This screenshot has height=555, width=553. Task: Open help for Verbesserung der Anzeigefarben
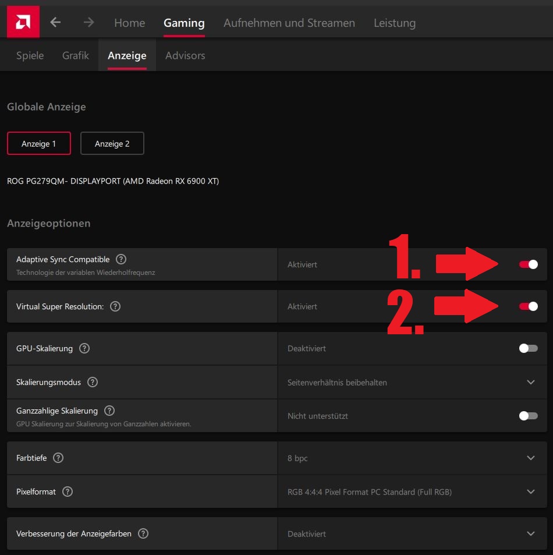tap(143, 533)
